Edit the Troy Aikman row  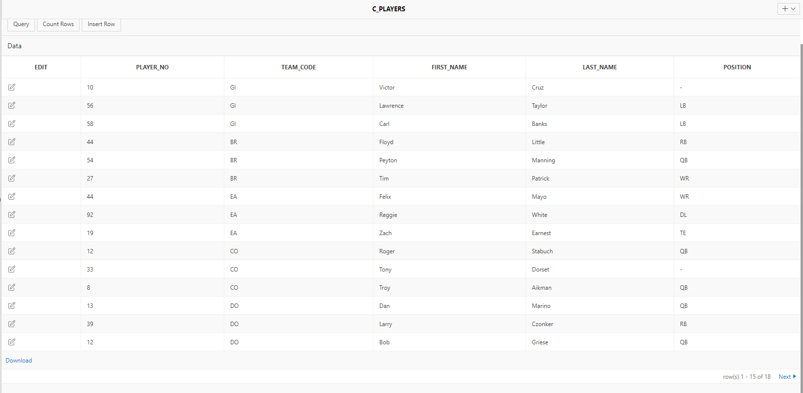[12, 287]
